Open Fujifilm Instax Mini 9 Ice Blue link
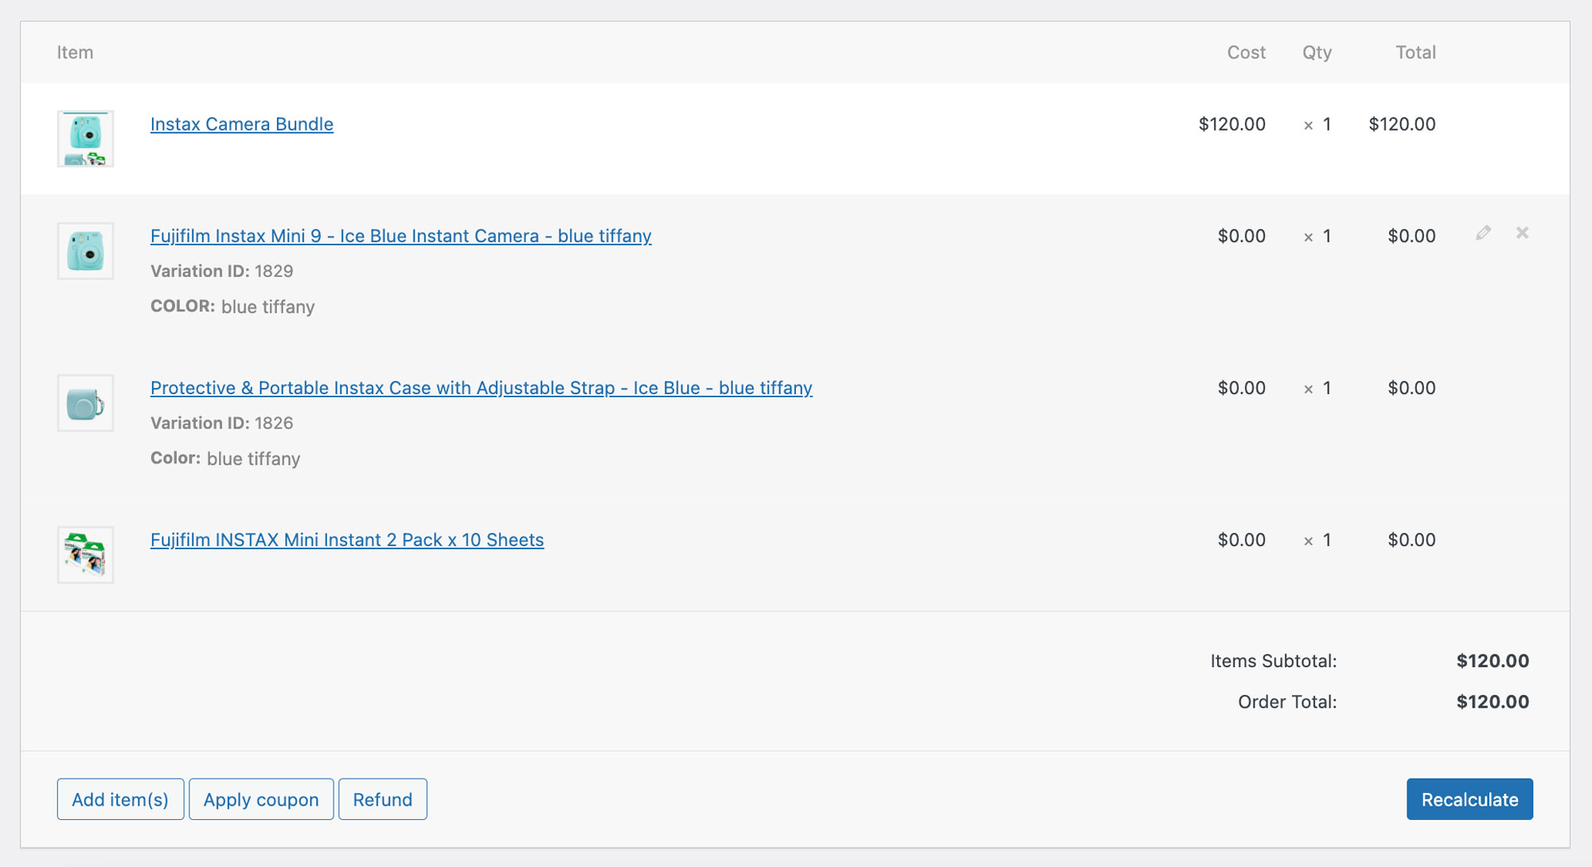The width and height of the screenshot is (1592, 867). click(400, 236)
